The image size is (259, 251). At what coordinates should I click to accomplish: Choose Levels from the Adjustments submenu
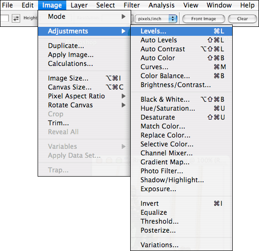coord(181,31)
